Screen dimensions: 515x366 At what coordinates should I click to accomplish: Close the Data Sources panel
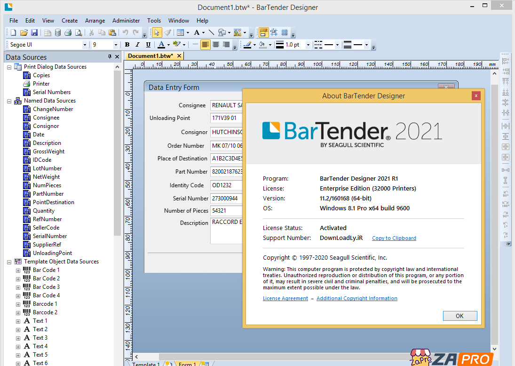click(x=117, y=57)
